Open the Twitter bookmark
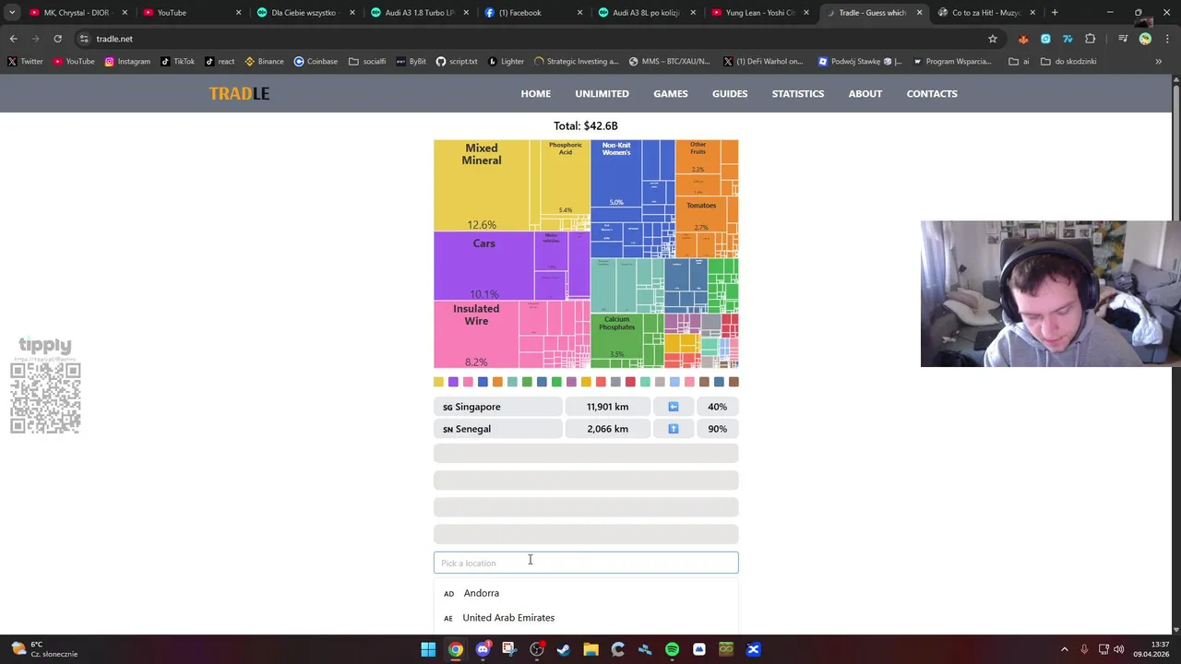 [25, 62]
